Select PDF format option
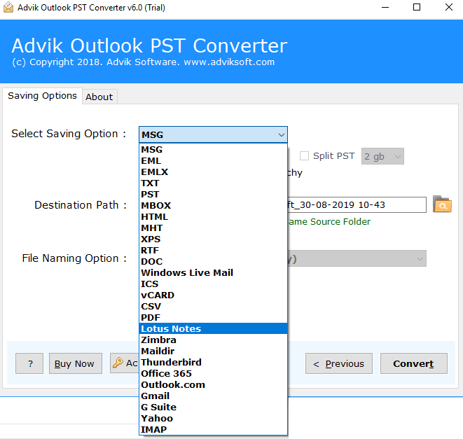Image resolution: width=463 pixels, height=439 pixels. [213, 318]
